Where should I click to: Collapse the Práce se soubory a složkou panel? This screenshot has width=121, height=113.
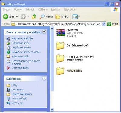point(44,32)
